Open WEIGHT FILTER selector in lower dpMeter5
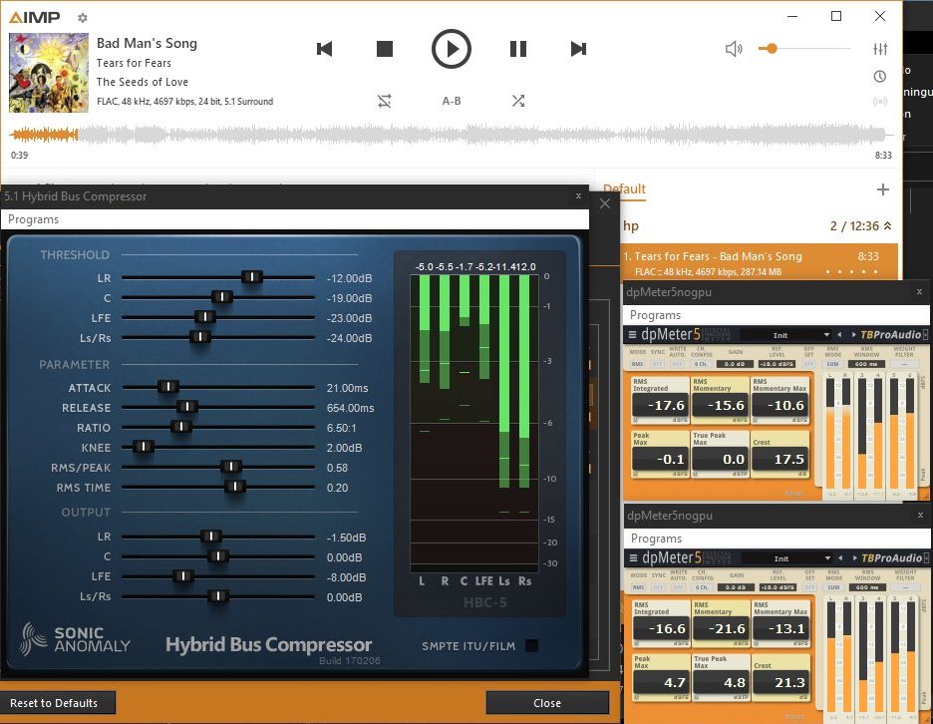 tap(906, 587)
